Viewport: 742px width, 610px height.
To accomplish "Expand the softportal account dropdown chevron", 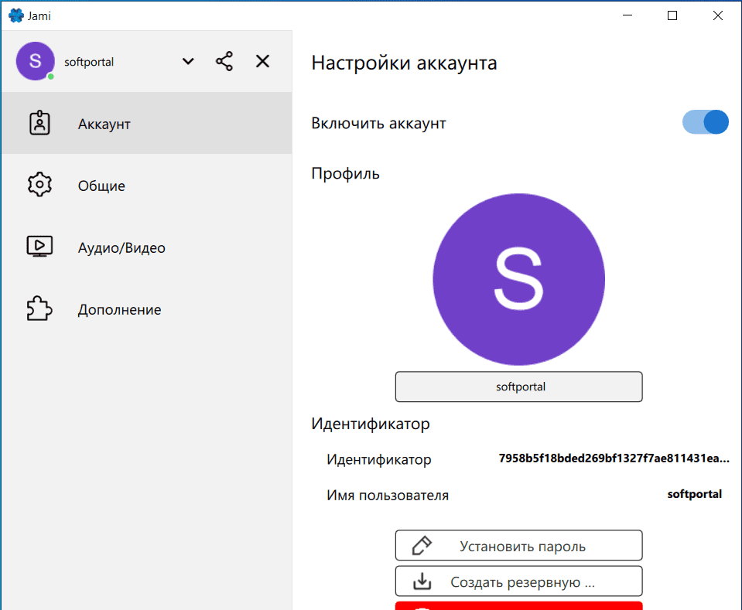I will tap(188, 62).
